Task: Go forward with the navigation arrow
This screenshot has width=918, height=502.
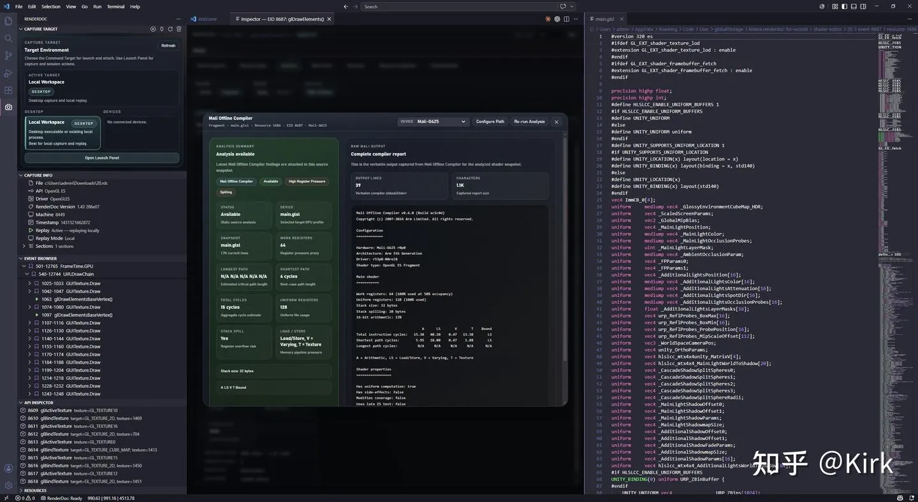Action: point(355,6)
